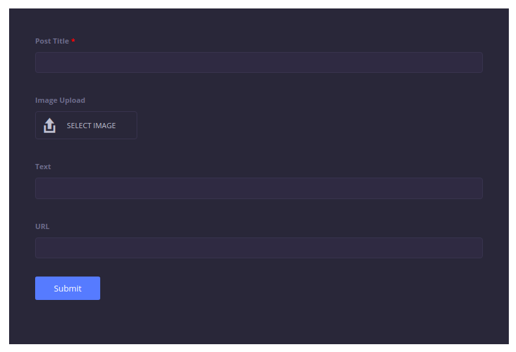Click the URL field label
The height and width of the screenshot is (352, 516).
click(42, 226)
